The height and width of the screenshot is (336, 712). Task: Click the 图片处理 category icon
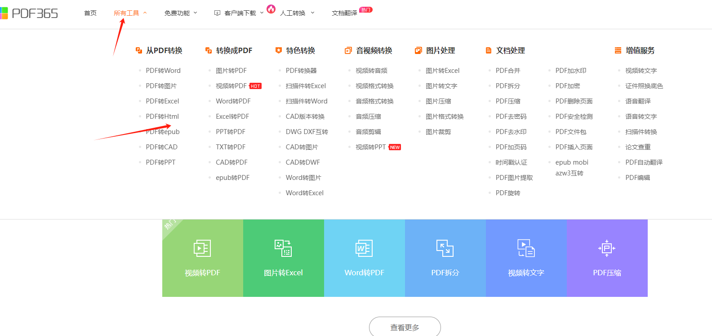[418, 50]
